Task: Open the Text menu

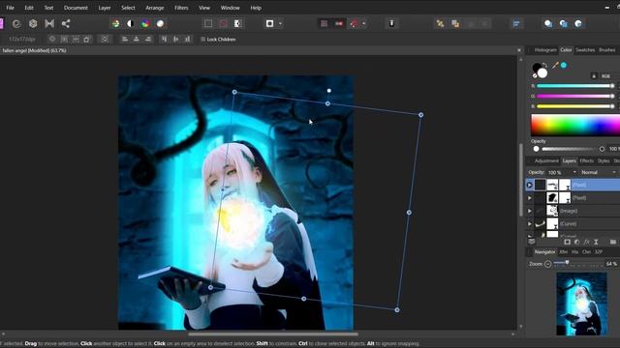Action: click(48, 8)
